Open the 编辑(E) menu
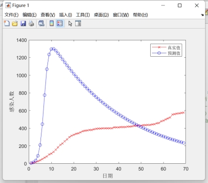 pos(30,15)
